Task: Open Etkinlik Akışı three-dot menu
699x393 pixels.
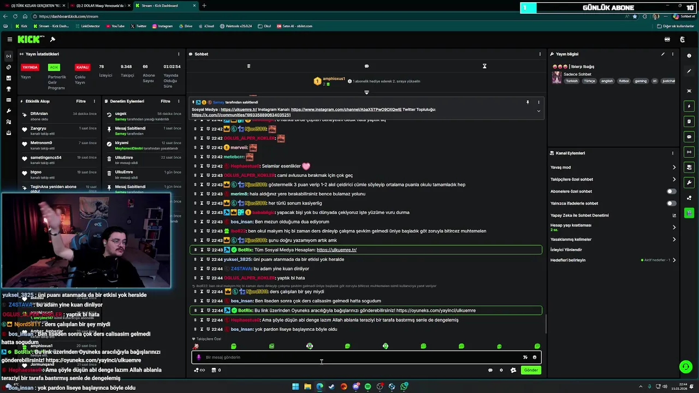Action: point(94,101)
